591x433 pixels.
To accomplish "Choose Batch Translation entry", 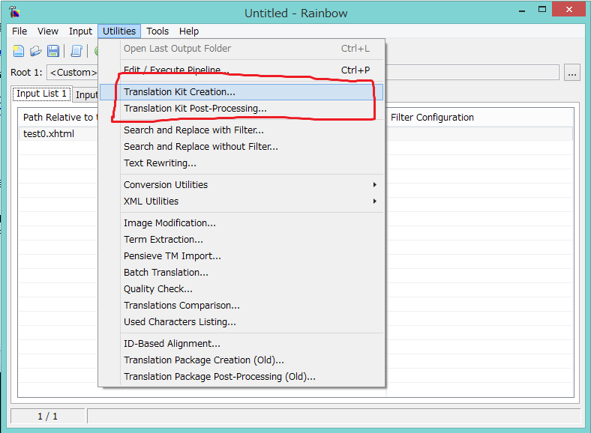I will [241, 273].
